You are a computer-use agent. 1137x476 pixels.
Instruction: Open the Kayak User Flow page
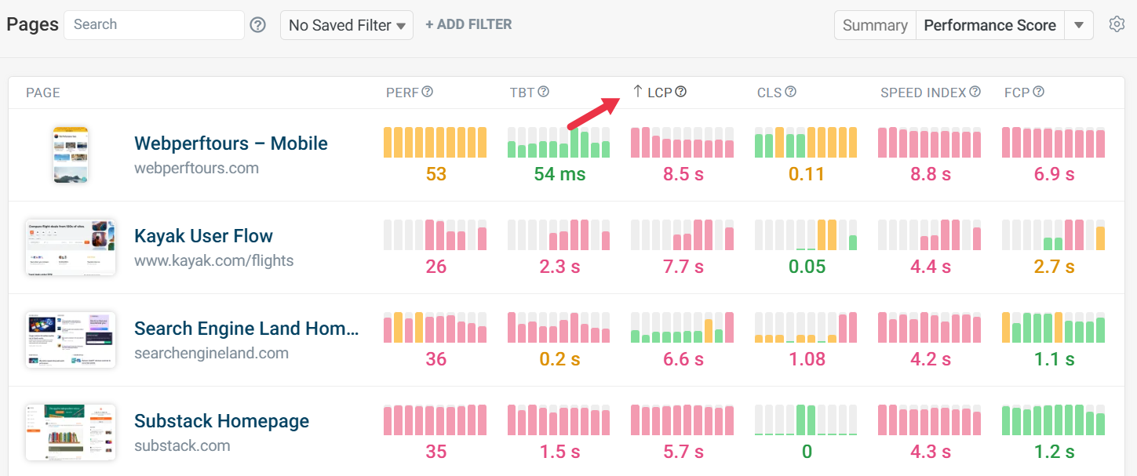click(203, 236)
